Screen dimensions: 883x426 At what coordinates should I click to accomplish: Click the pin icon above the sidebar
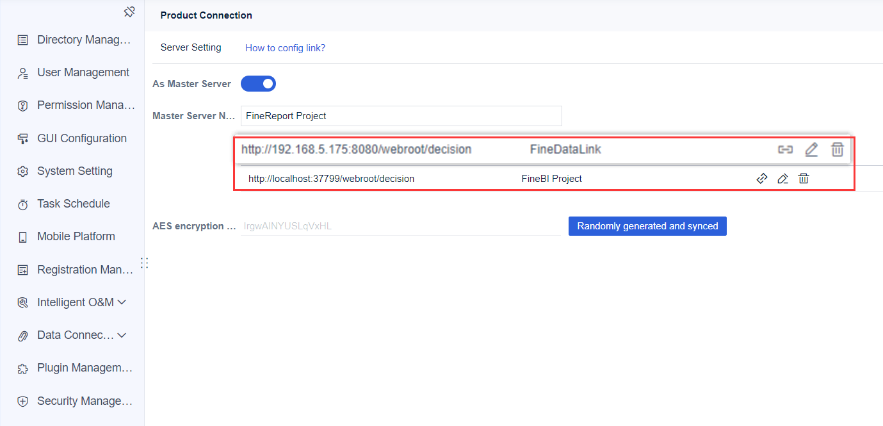coord(129,12)
